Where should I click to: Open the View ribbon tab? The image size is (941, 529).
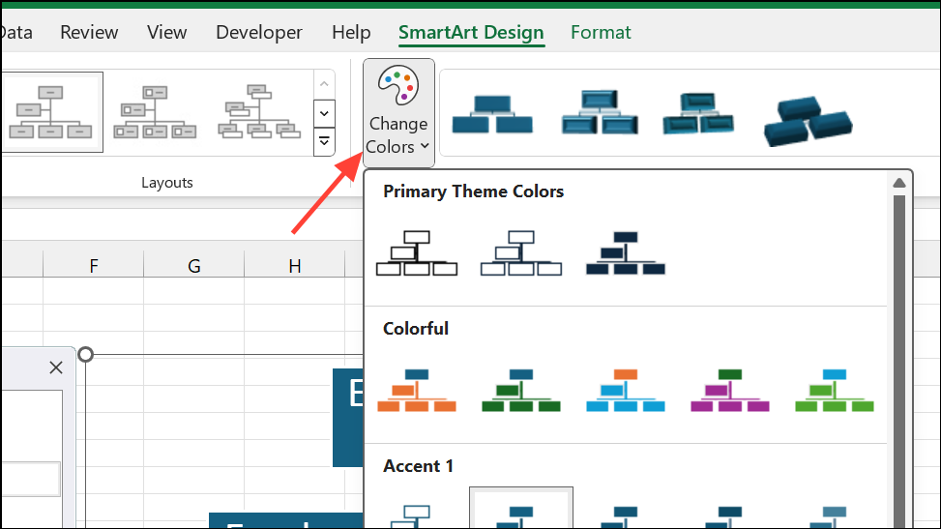click(x=167, y=32)
